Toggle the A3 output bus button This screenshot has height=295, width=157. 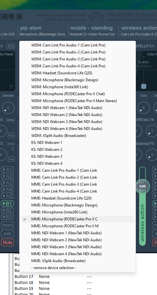(7, 183)
